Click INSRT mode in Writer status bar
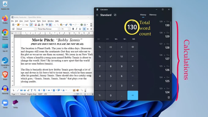The image size is (208, 117). 40,94
